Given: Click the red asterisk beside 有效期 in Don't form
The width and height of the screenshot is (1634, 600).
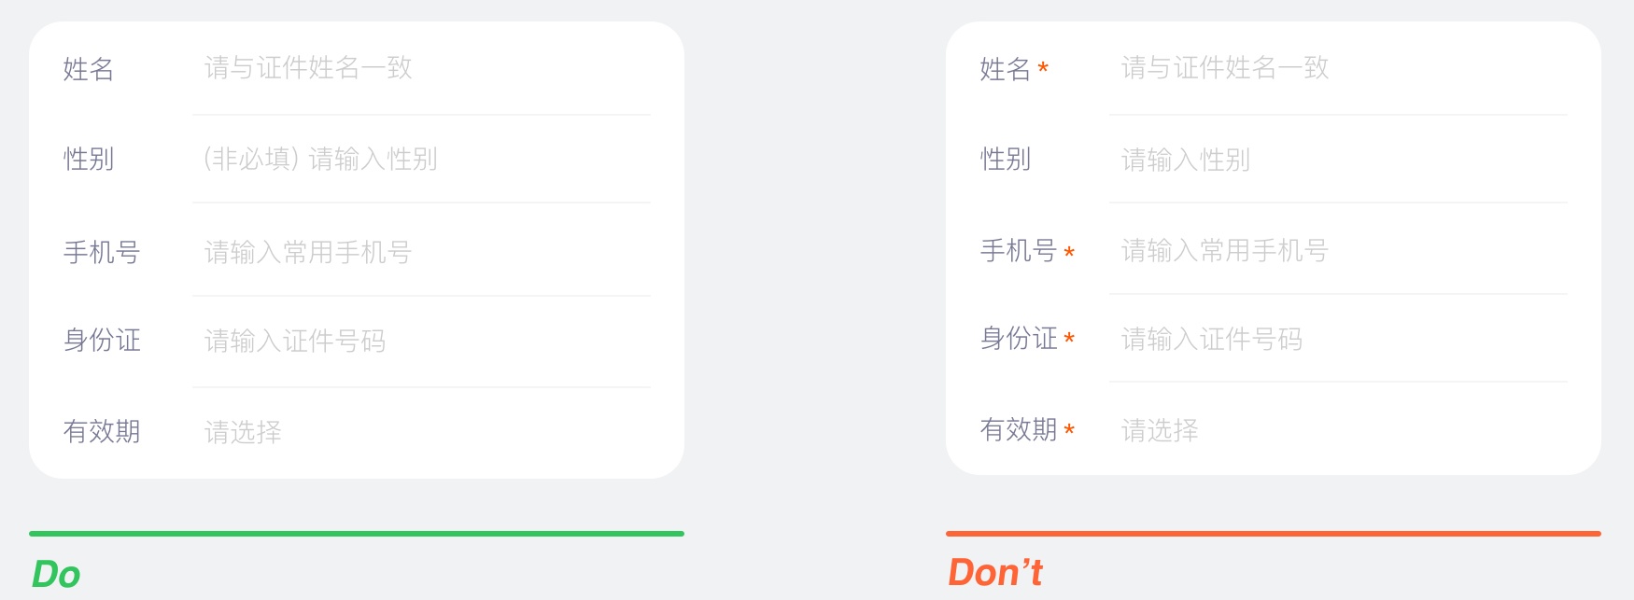Looking at the screenshot, I should (x=1070, y=431).
